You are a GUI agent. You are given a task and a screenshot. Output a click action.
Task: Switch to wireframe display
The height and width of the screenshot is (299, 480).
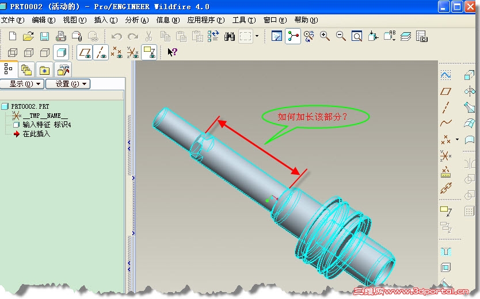(12, 52)
